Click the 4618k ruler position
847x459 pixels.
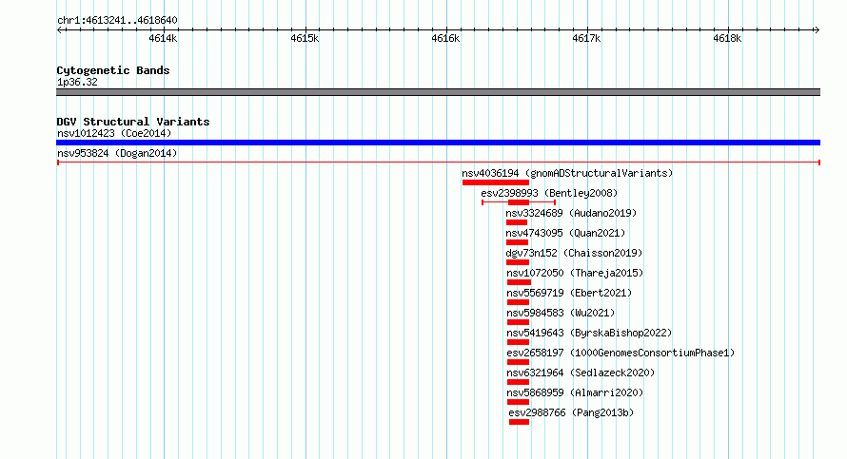pyautogui.click(x=728, y=38)
